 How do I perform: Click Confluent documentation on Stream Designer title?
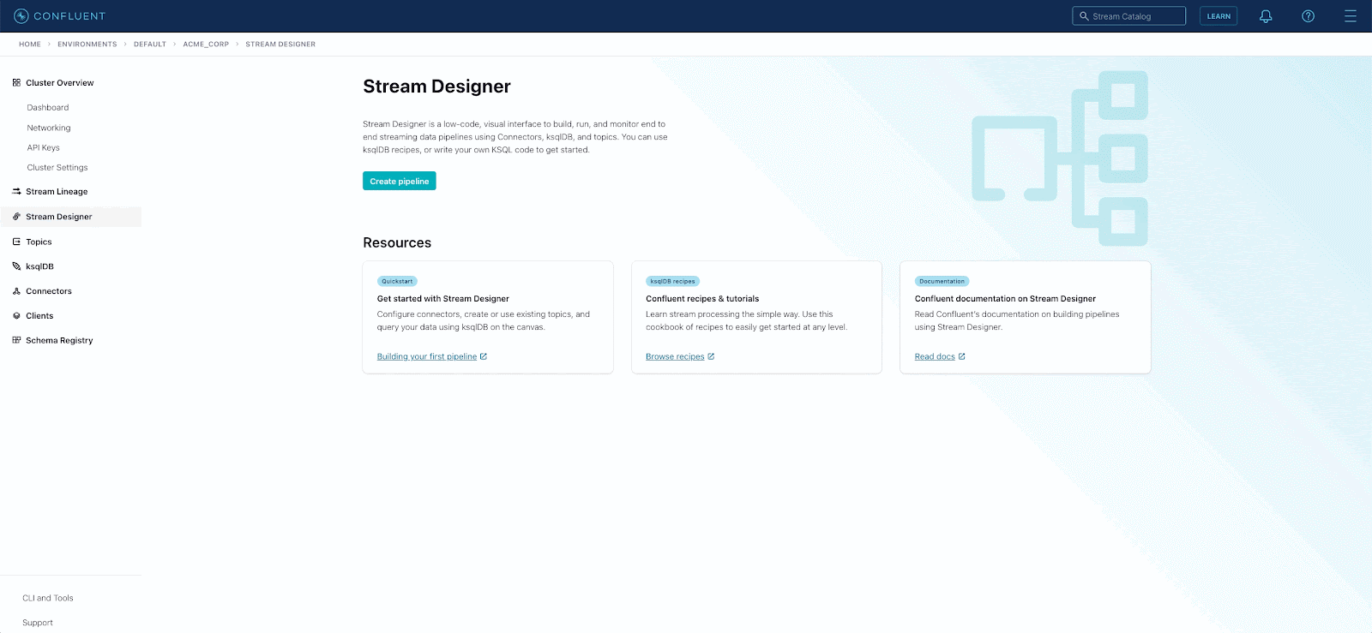point(1005,299)
